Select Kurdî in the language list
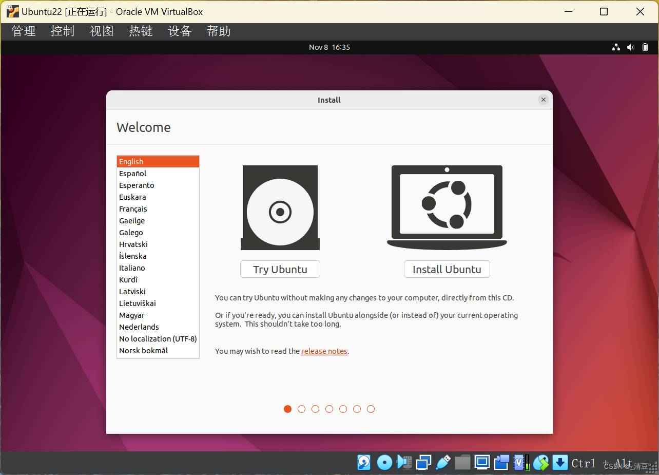Screen dimensions: 659x475 158,280
